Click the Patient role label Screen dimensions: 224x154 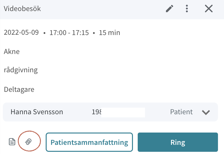tap(181, 112)
